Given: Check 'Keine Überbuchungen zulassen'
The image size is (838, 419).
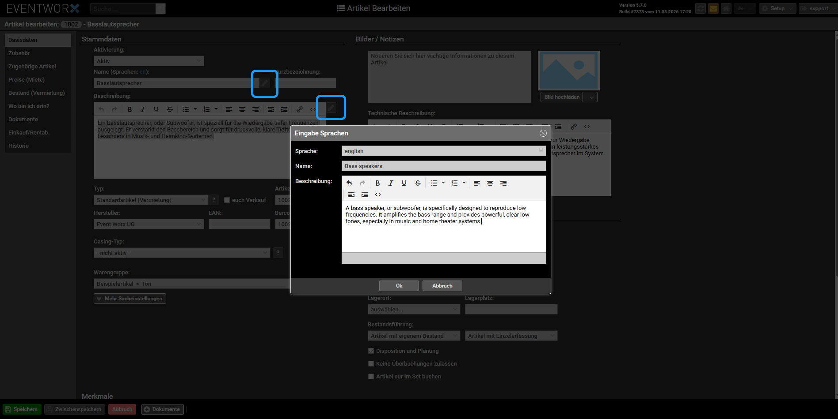Looking at the screenshot, I should [371, 364].
